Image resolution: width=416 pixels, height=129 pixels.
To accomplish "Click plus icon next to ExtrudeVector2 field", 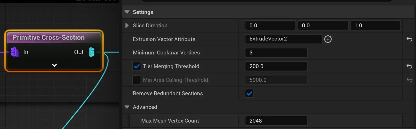I will (x=328, y=39).
